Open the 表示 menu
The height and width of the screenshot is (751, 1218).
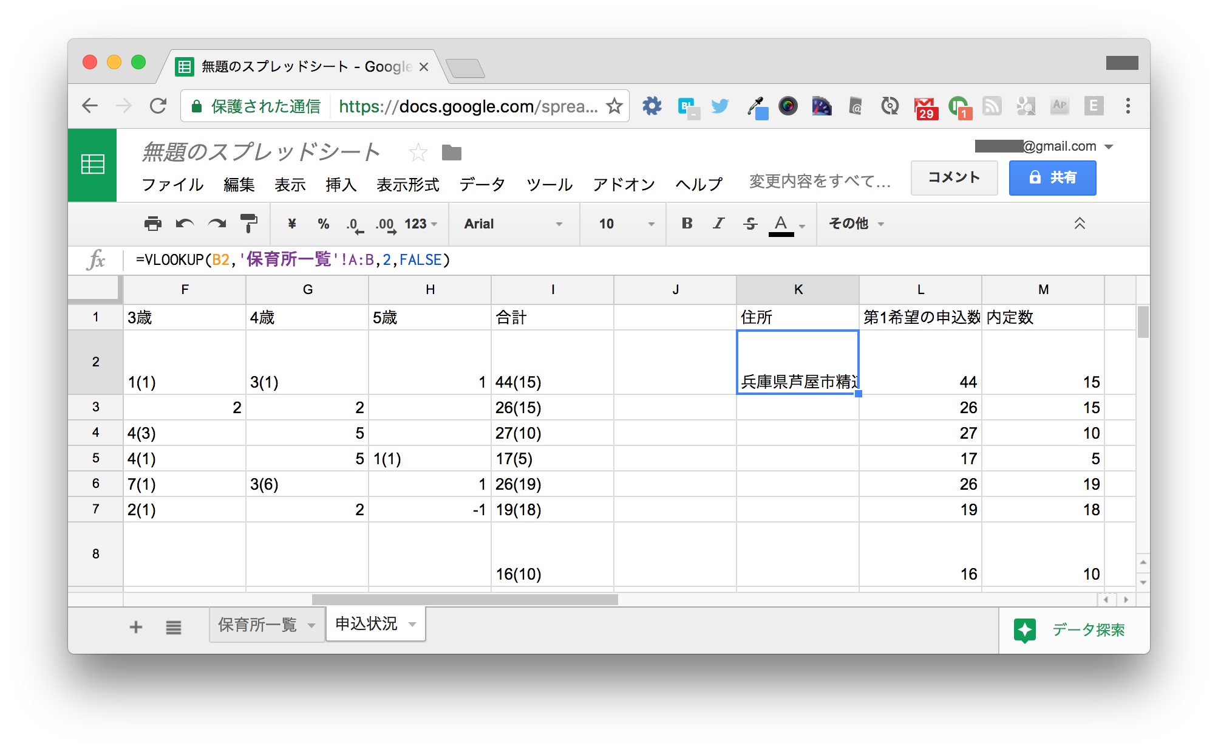click(290, 184)
